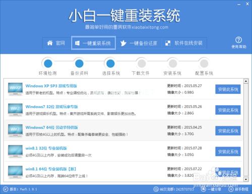Switch to the 一键备份还原 tab
Viewport: 252px width, 194px height.
pos(139,43)
